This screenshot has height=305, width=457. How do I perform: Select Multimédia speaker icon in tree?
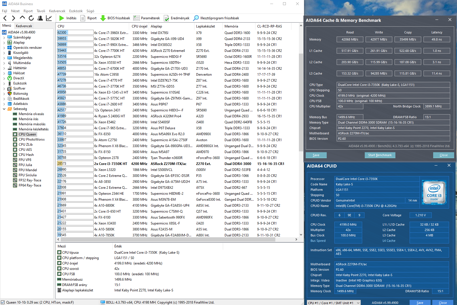coord(10,63)
